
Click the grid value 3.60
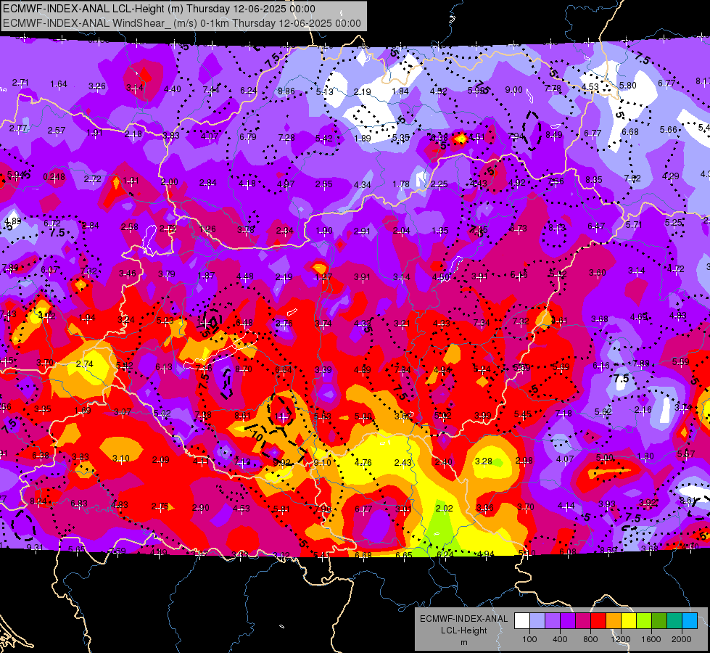tap(598, 272)
